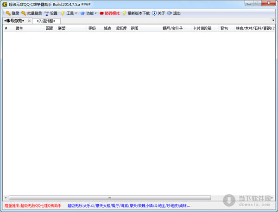This screenshot has width=278, height=212.
Task: Toggle the 防码模式 label
Action: [x=112, y=13]
